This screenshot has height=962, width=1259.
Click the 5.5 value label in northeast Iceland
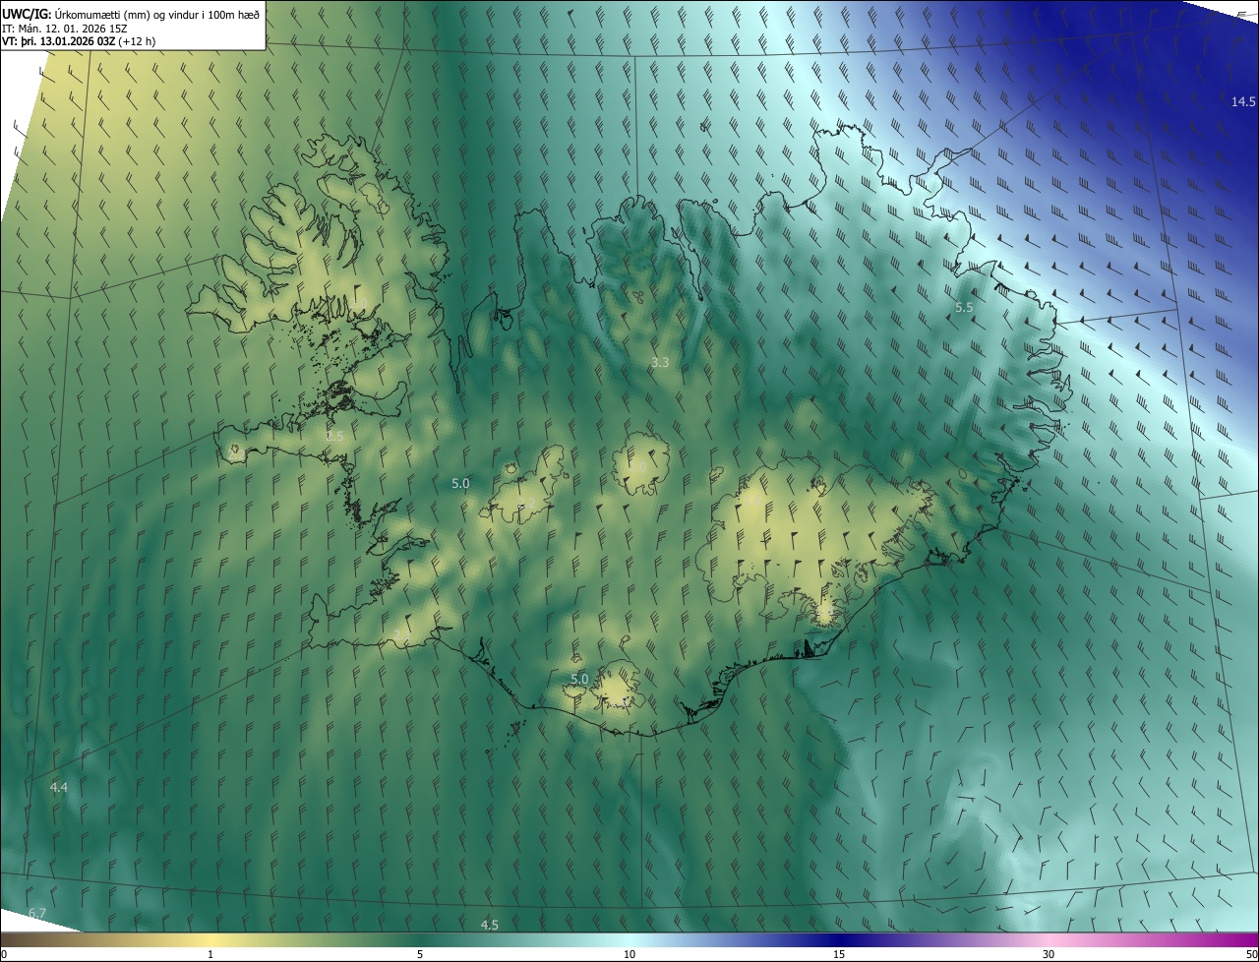[964, 308]
